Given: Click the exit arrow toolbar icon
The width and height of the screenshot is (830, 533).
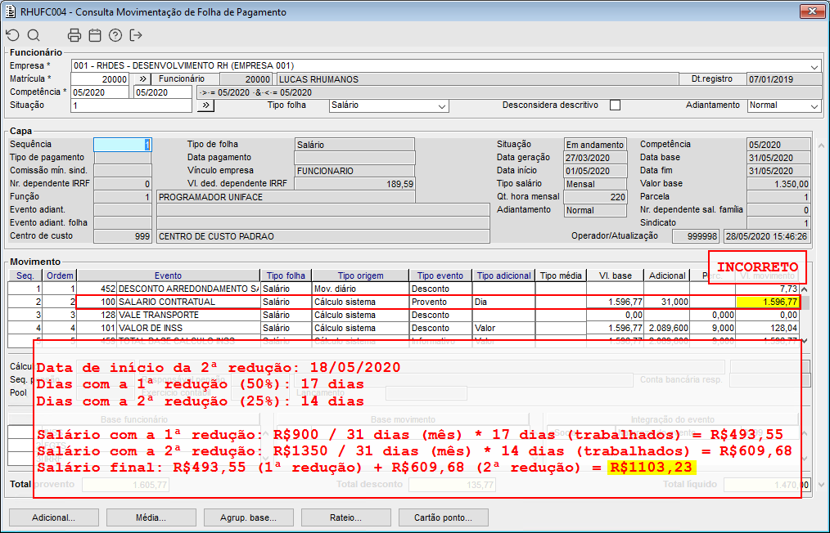Looking at the screenshot, I should point(136,35).
